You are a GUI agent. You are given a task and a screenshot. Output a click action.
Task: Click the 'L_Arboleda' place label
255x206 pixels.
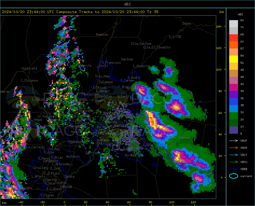pyautogui.click(x=61, y=164)
